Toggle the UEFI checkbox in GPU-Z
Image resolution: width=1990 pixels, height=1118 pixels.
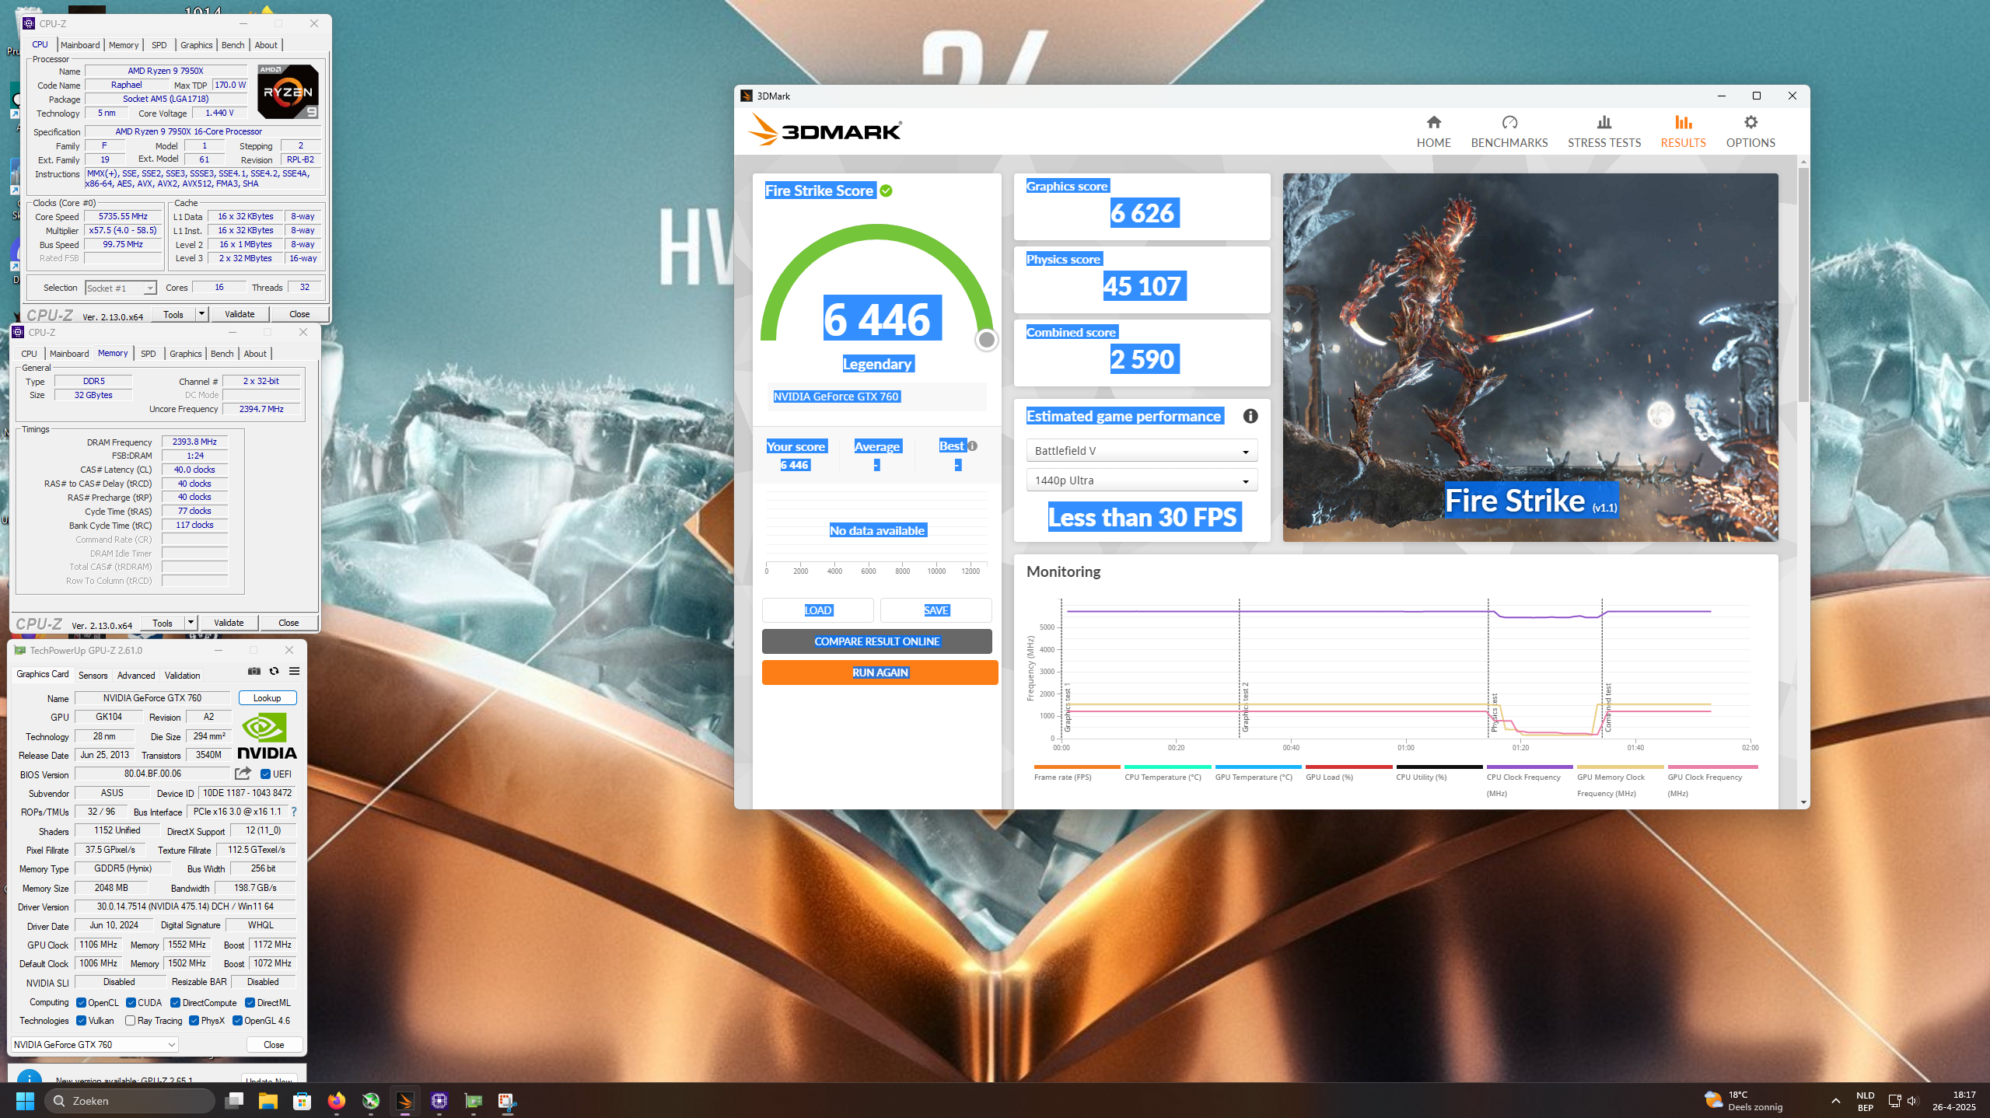pos(265,774)
